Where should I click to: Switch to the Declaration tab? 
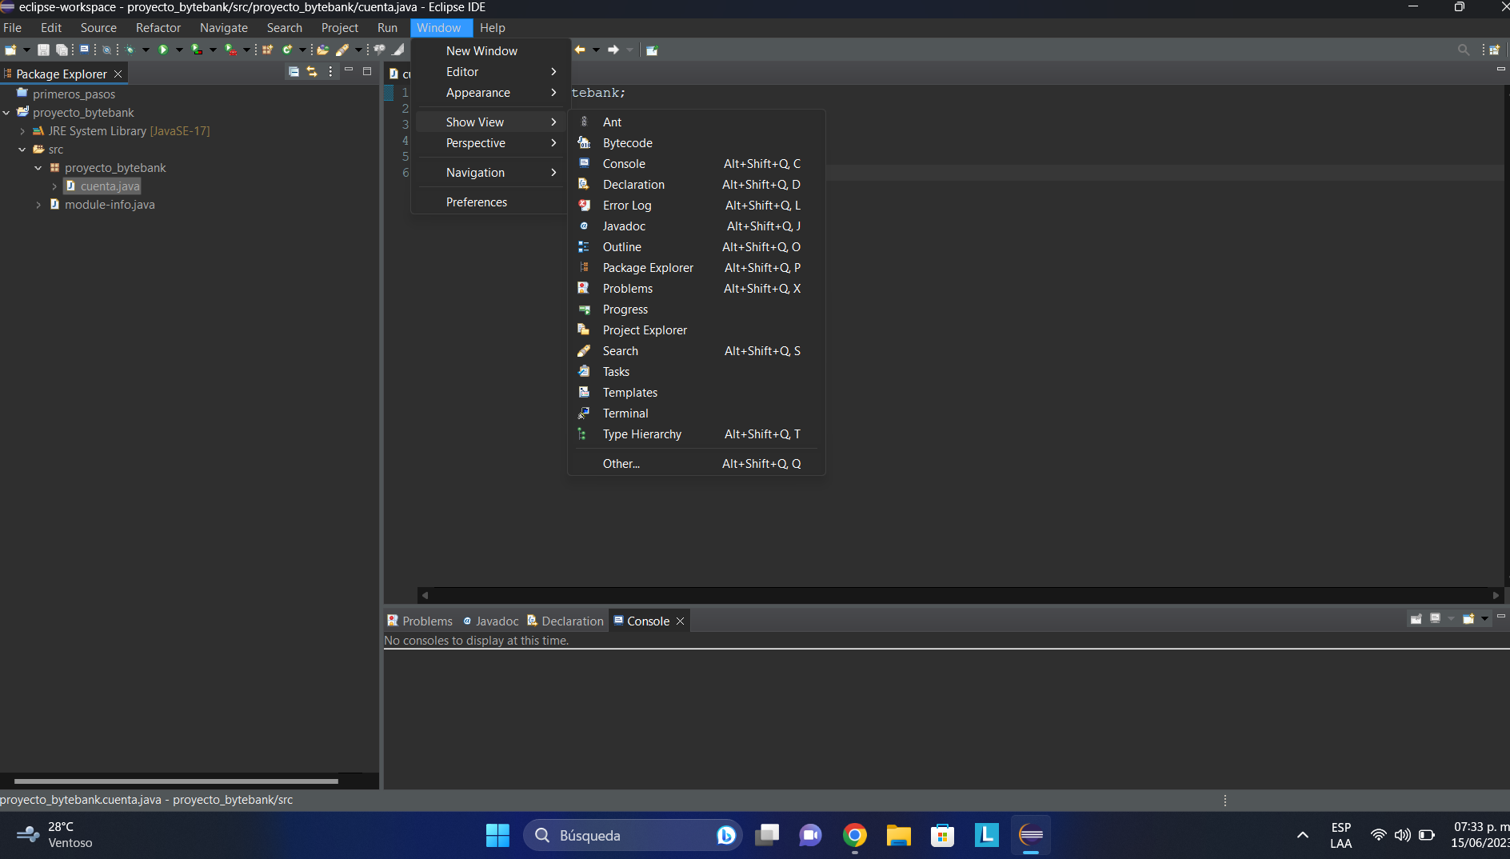tap(565, 621)
